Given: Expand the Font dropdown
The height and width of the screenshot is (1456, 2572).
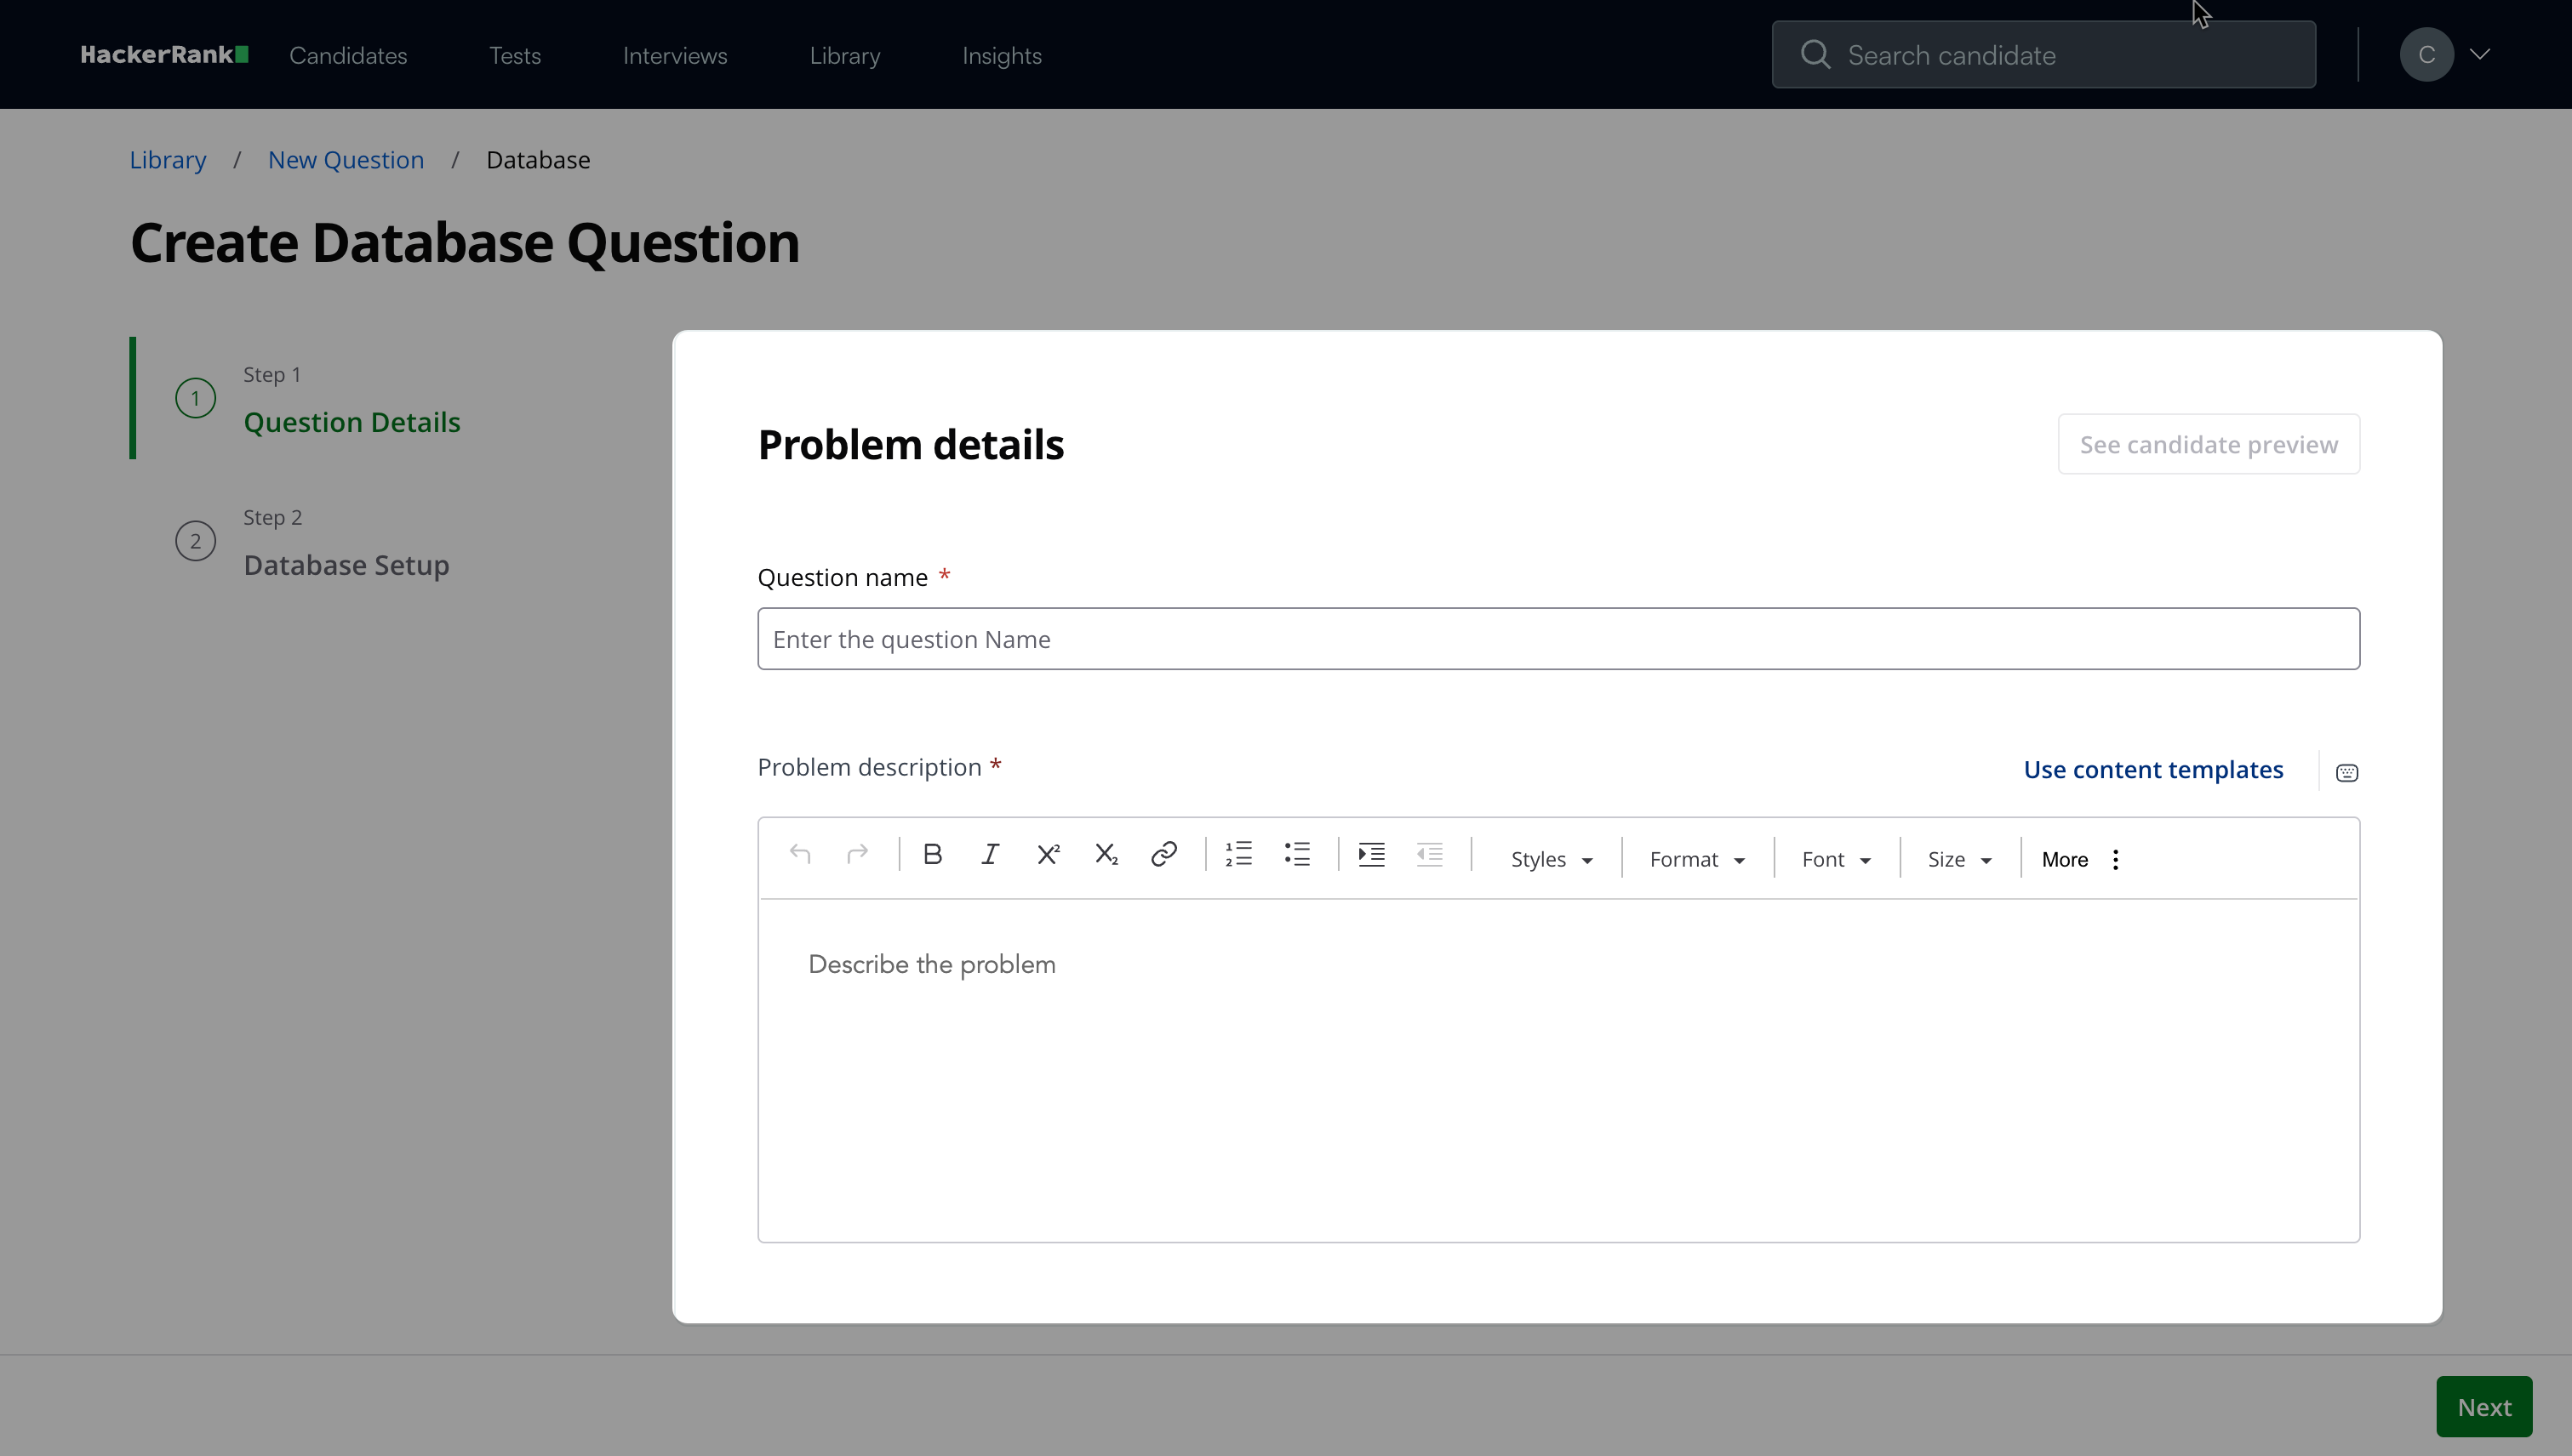Looking at the screenshot, I should pyautogui.click(x=1836, y=860).
